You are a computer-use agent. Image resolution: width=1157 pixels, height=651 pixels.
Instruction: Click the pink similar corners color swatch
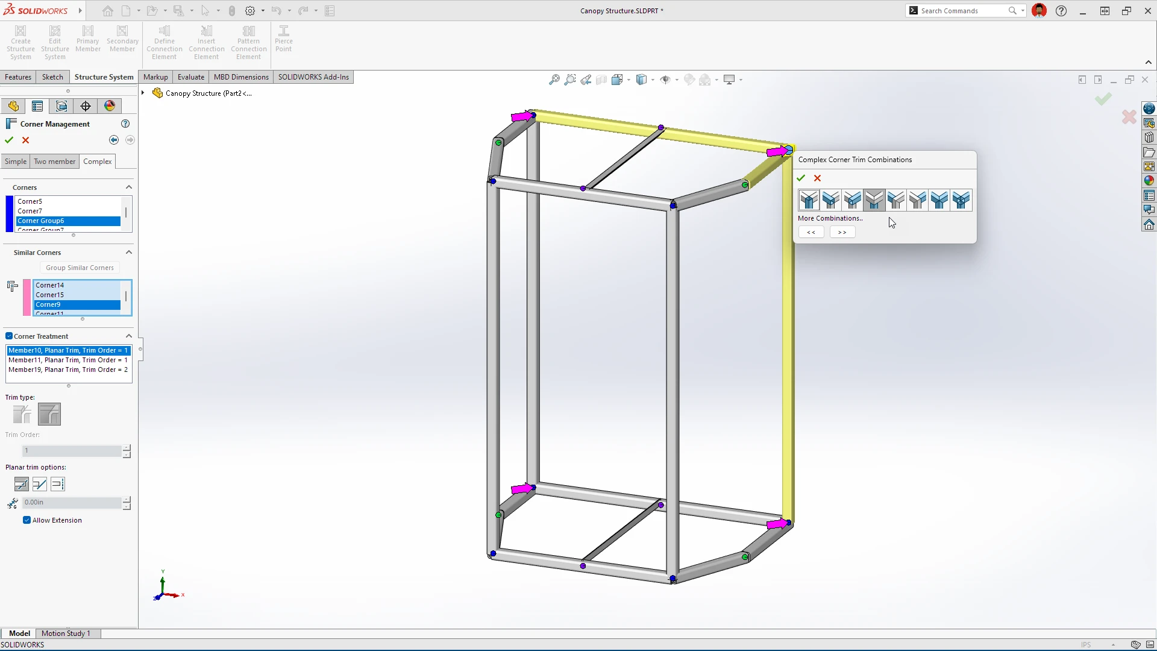point(27,298)
